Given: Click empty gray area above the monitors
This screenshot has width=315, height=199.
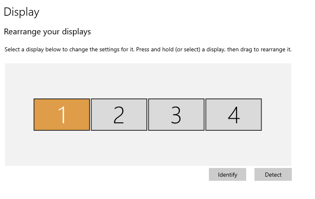Looking at the screenshot, I should click(x=148, y=81).
